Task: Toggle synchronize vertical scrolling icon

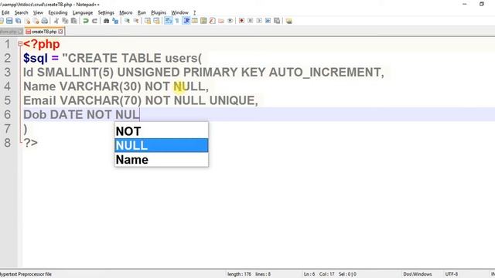Action: pos(148,21)
